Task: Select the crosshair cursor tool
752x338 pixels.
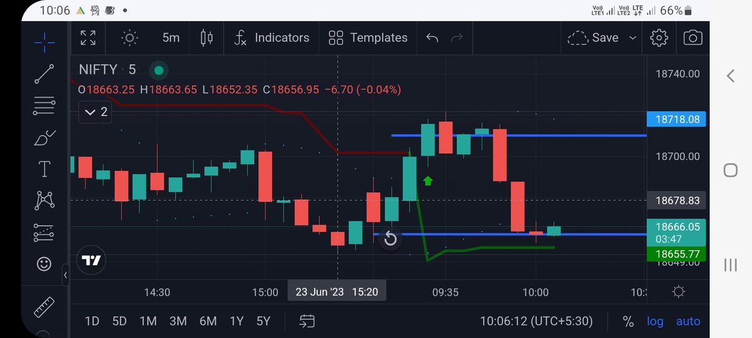Action: pyautogui.click(x=44, y=42)
